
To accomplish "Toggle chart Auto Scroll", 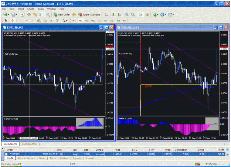I will [x=141, y=14].
